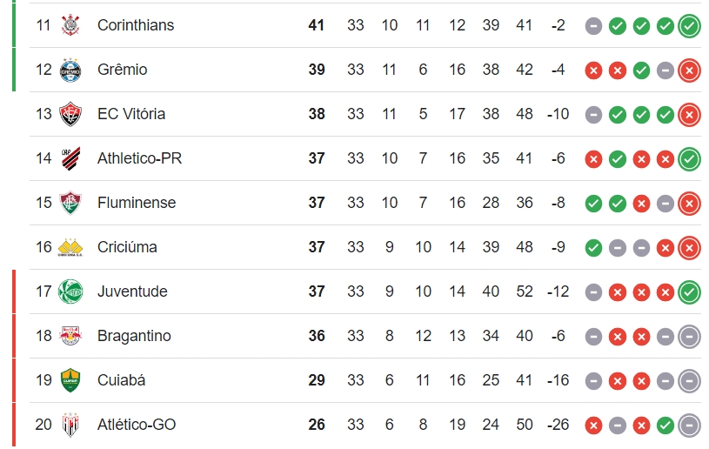The width and height of the screenshot is (709, 449).
Task: Click Bragantino's highlighted latest draw indicator
Action: click(689, 337)
